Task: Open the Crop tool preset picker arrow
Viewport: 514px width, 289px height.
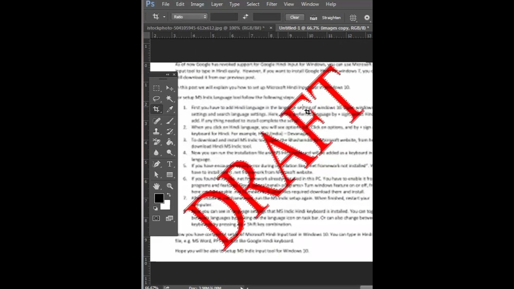Action: pos(164,17)
